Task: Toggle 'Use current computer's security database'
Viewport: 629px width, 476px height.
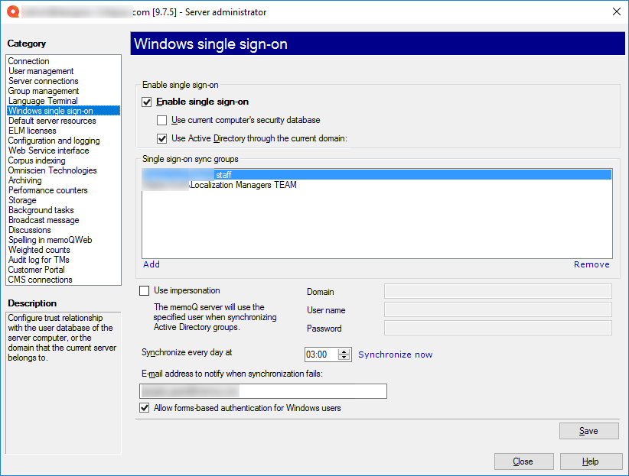Action: (161, 120)
